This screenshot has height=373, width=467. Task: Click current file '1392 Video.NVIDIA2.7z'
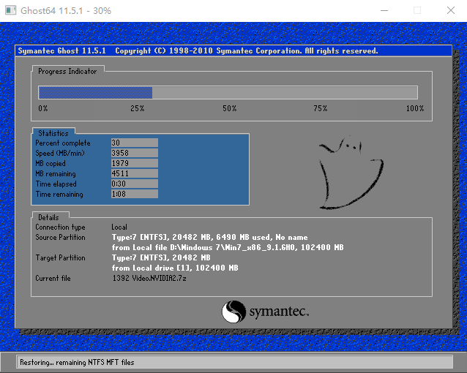(149, 279)
